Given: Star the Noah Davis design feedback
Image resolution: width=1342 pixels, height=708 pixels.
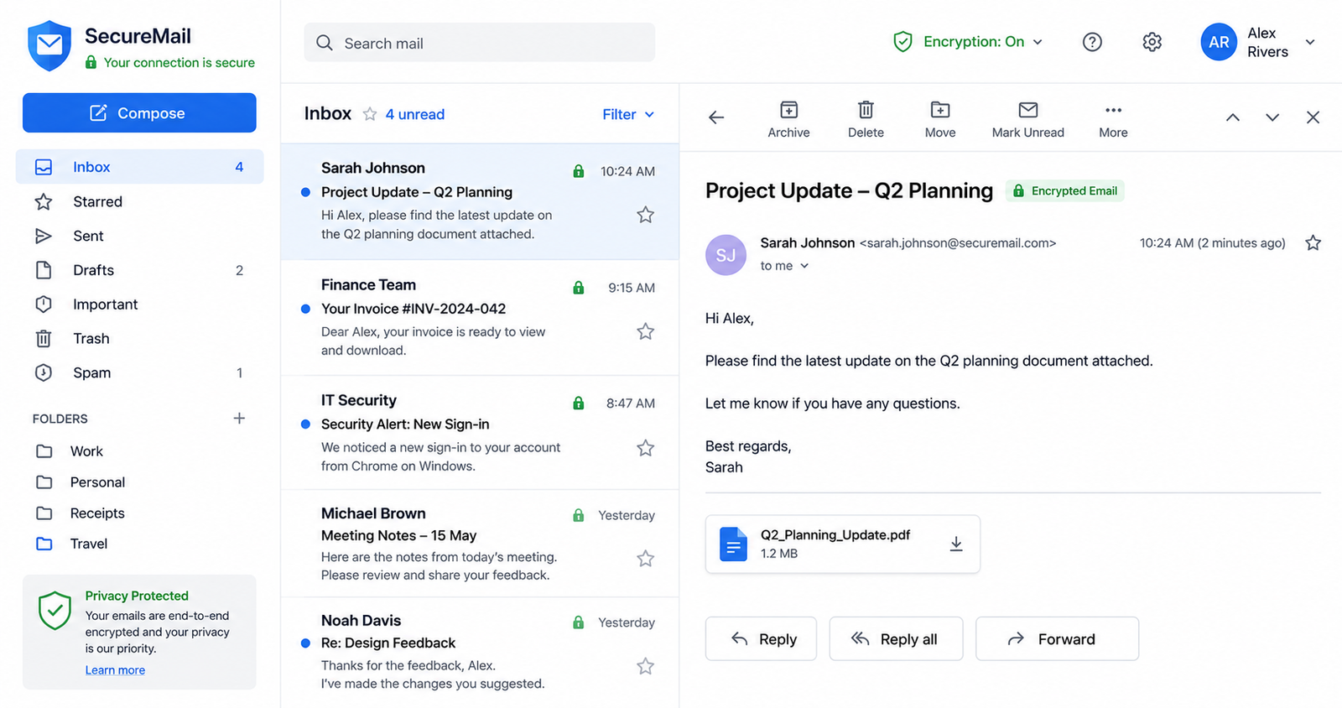Looking at the screenshot, I should (645, 667).
